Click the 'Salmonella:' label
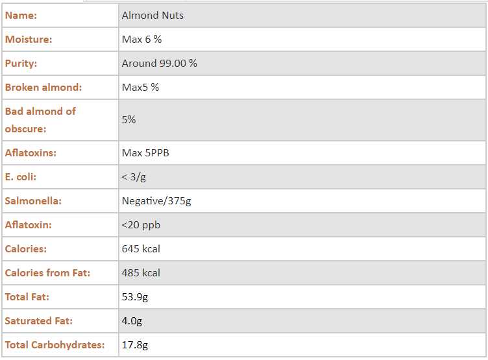Image resolution: width=488 pixels, height=360 pixels. 33,201
